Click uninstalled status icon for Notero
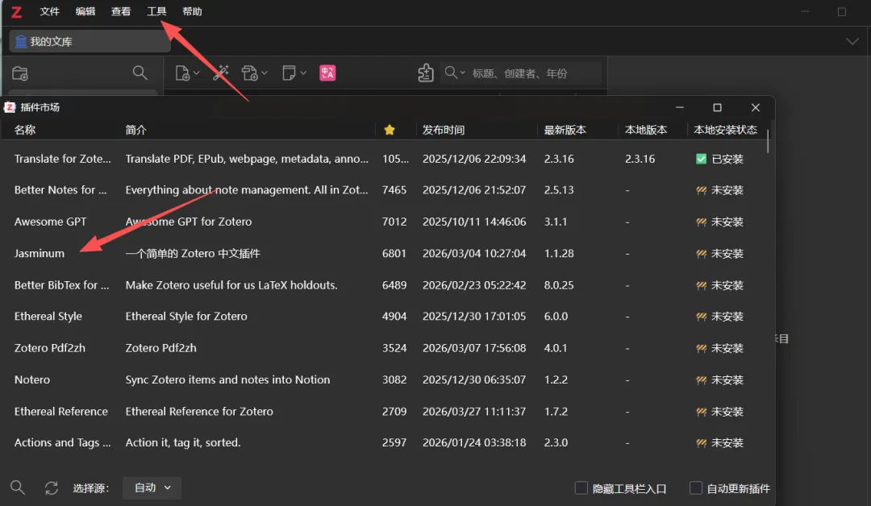This screenshot has height=506, width=871. coord(701,380)
